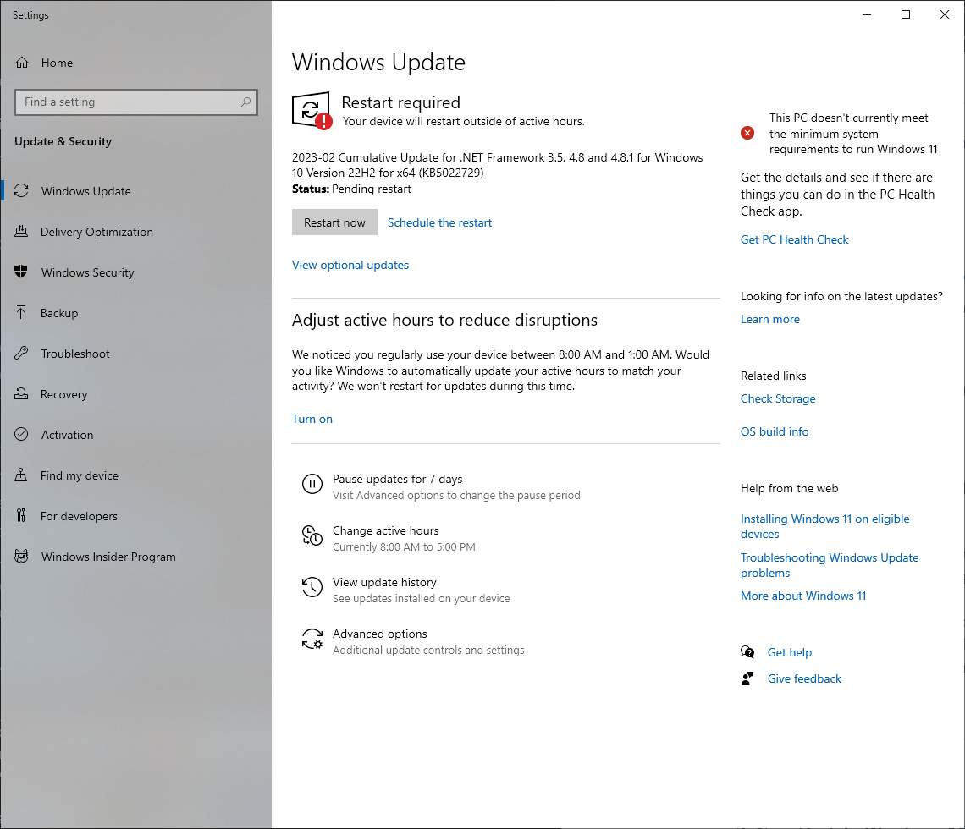Open View optional updates link
The height and width of the screenshot is (829, 965).
pyautogui.click(x=350, y=265)
